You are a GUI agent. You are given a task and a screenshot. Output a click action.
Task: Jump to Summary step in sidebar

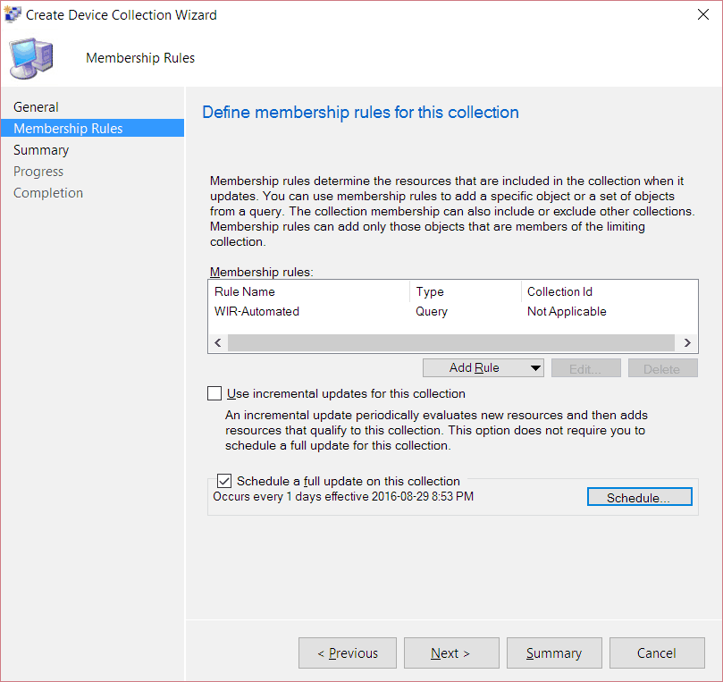[41, 150]
